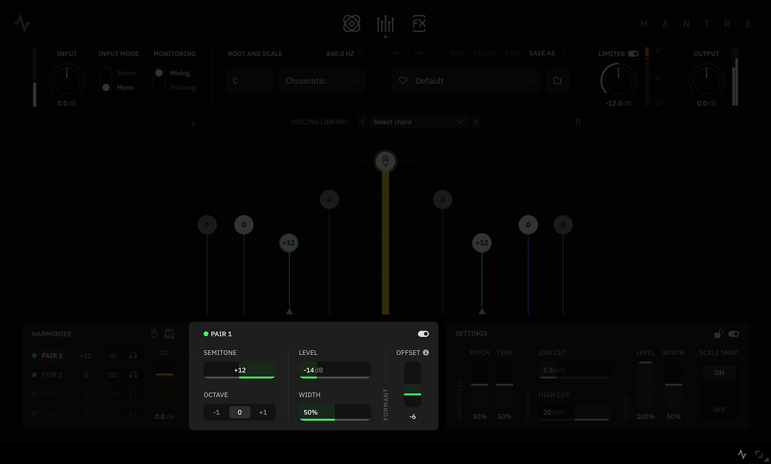Click the Offset info icon
Image resolution: width=771 pixels, height=464 pixels.
tap(426, 353)
